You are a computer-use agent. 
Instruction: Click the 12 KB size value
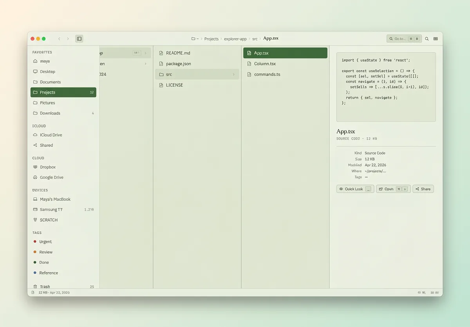click(x=370, y=159)
